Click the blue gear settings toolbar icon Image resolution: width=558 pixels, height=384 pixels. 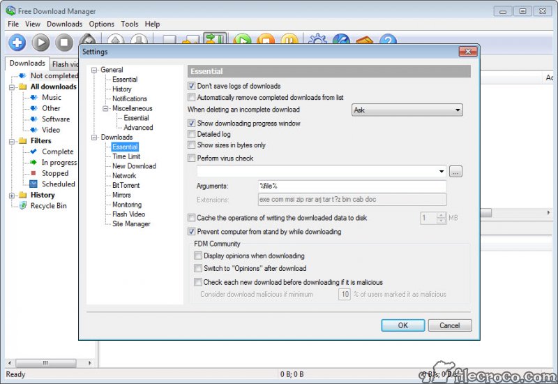[x=317, y=39]
